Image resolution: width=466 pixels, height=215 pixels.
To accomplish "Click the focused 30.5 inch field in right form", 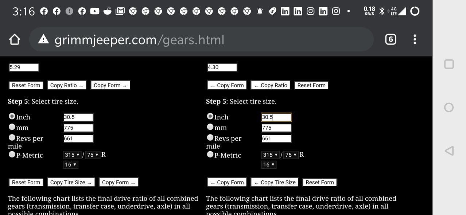I will coord(276,117).
